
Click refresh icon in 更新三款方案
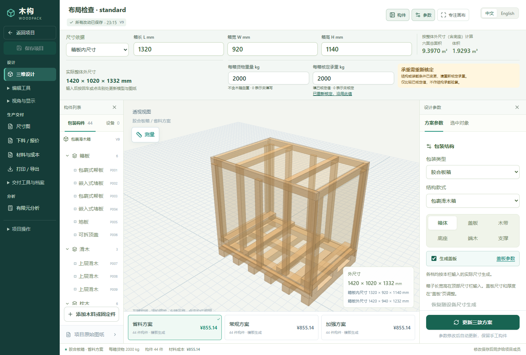(x=456, y=322)
